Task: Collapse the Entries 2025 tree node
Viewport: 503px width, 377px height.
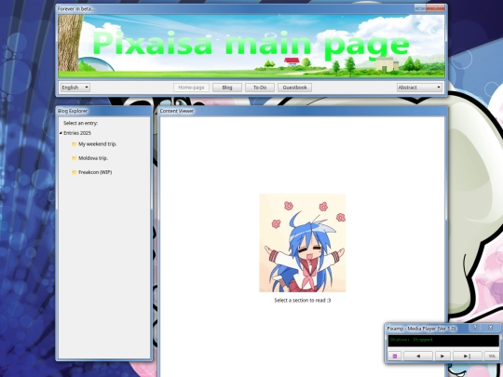Action: coord(61,133)
